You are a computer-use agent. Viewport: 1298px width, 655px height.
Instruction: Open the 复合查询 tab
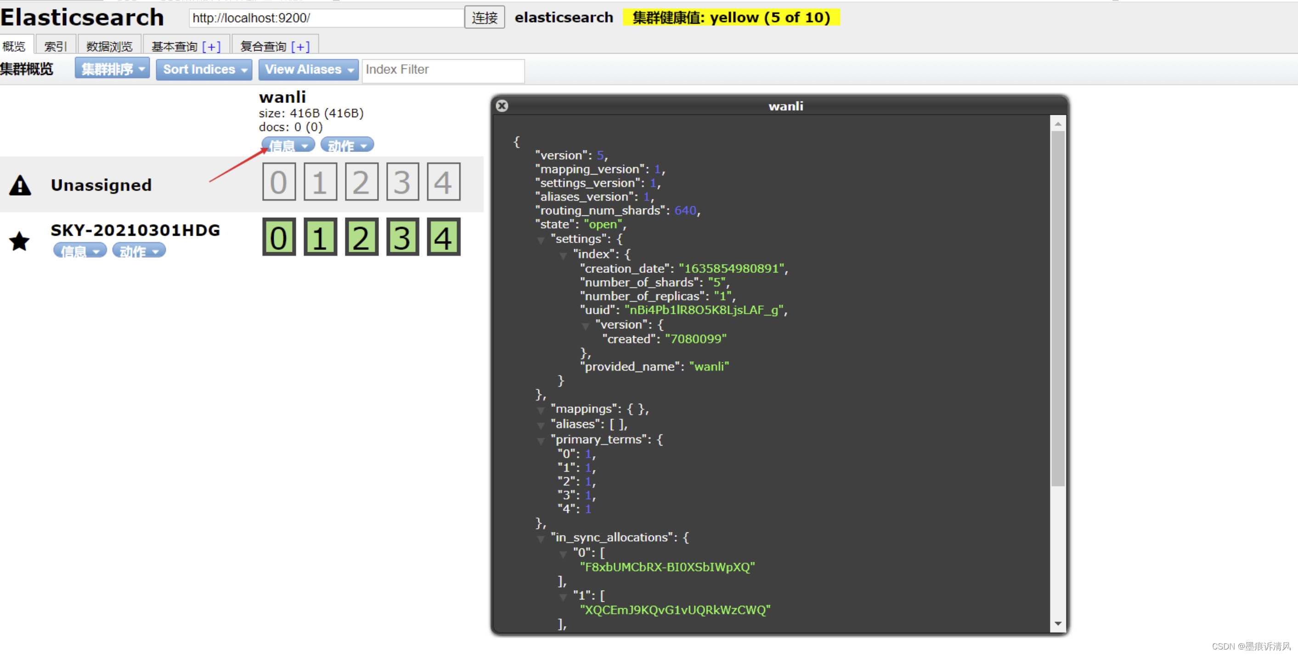pos(263,46)
